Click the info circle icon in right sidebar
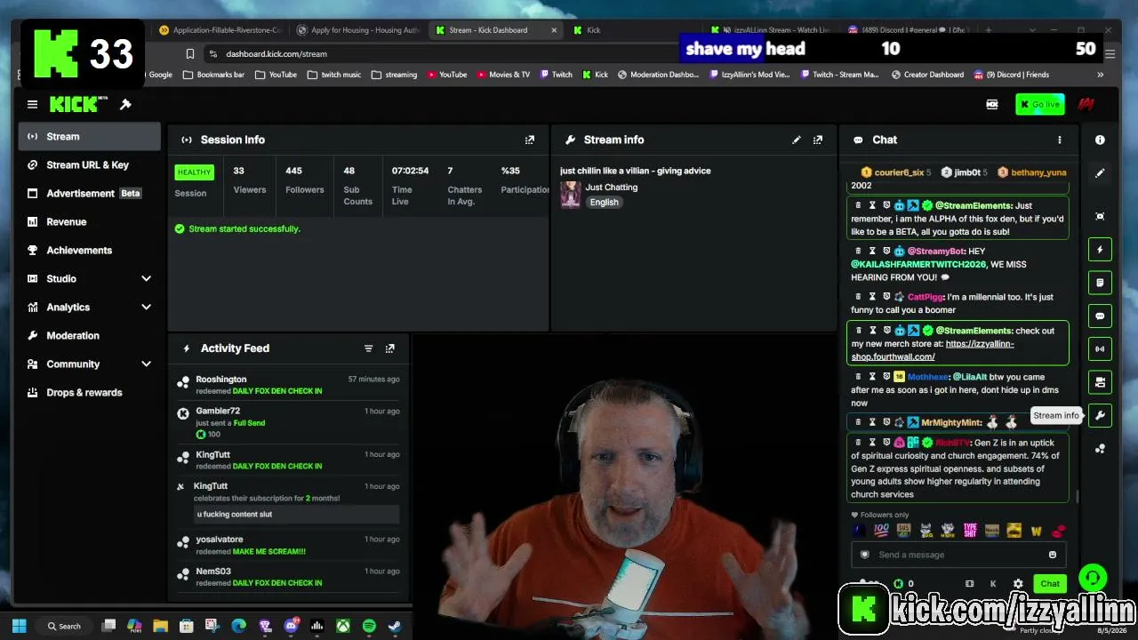 click(x=1100, y=140)
